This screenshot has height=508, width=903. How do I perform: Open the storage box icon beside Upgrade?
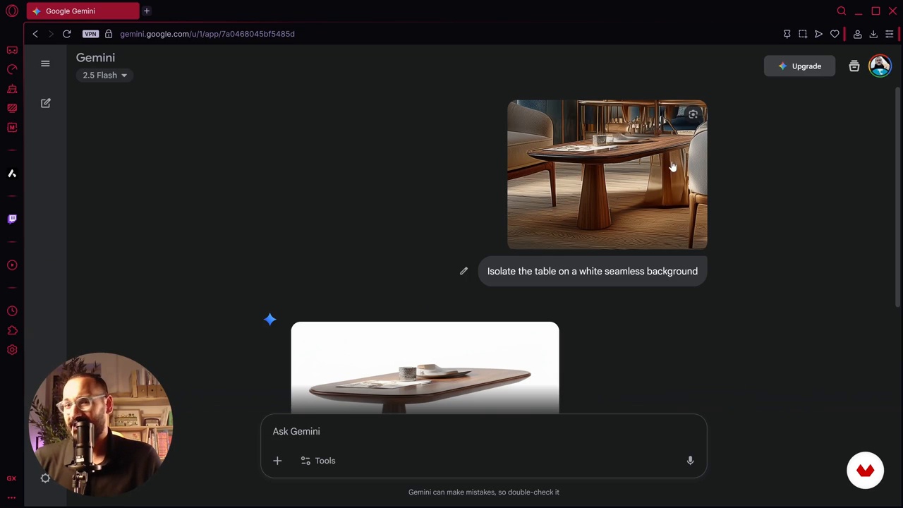(854, 66)
